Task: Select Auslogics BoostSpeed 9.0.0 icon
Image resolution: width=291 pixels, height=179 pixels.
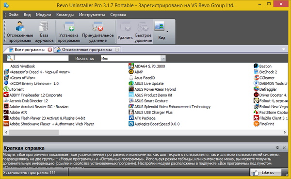Action: coord(131,124)
